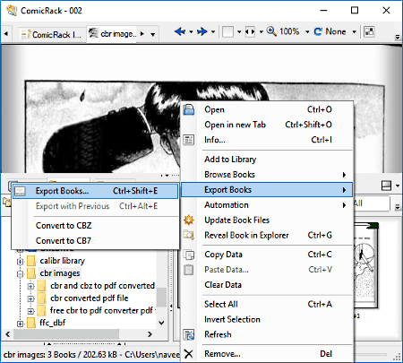This screenshot has width=403, height=363.
Task: Expand cbr converted pdf file folder
Action: coord(30,298)
